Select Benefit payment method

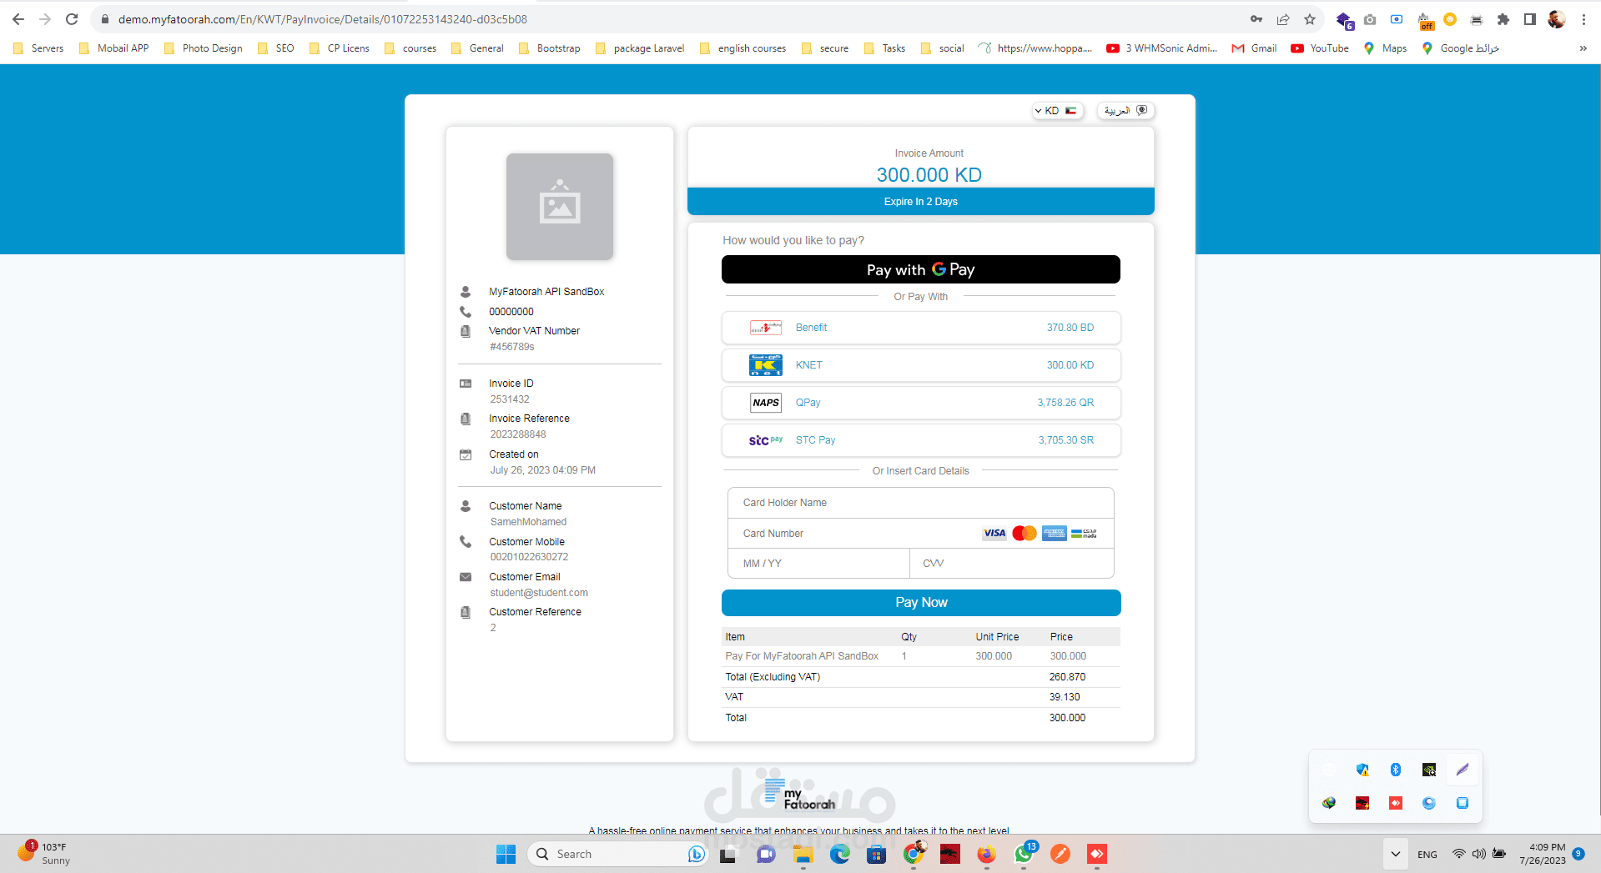pos(921,328)
